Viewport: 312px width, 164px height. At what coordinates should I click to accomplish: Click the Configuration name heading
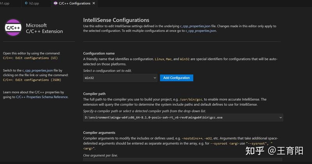point(99,53)
